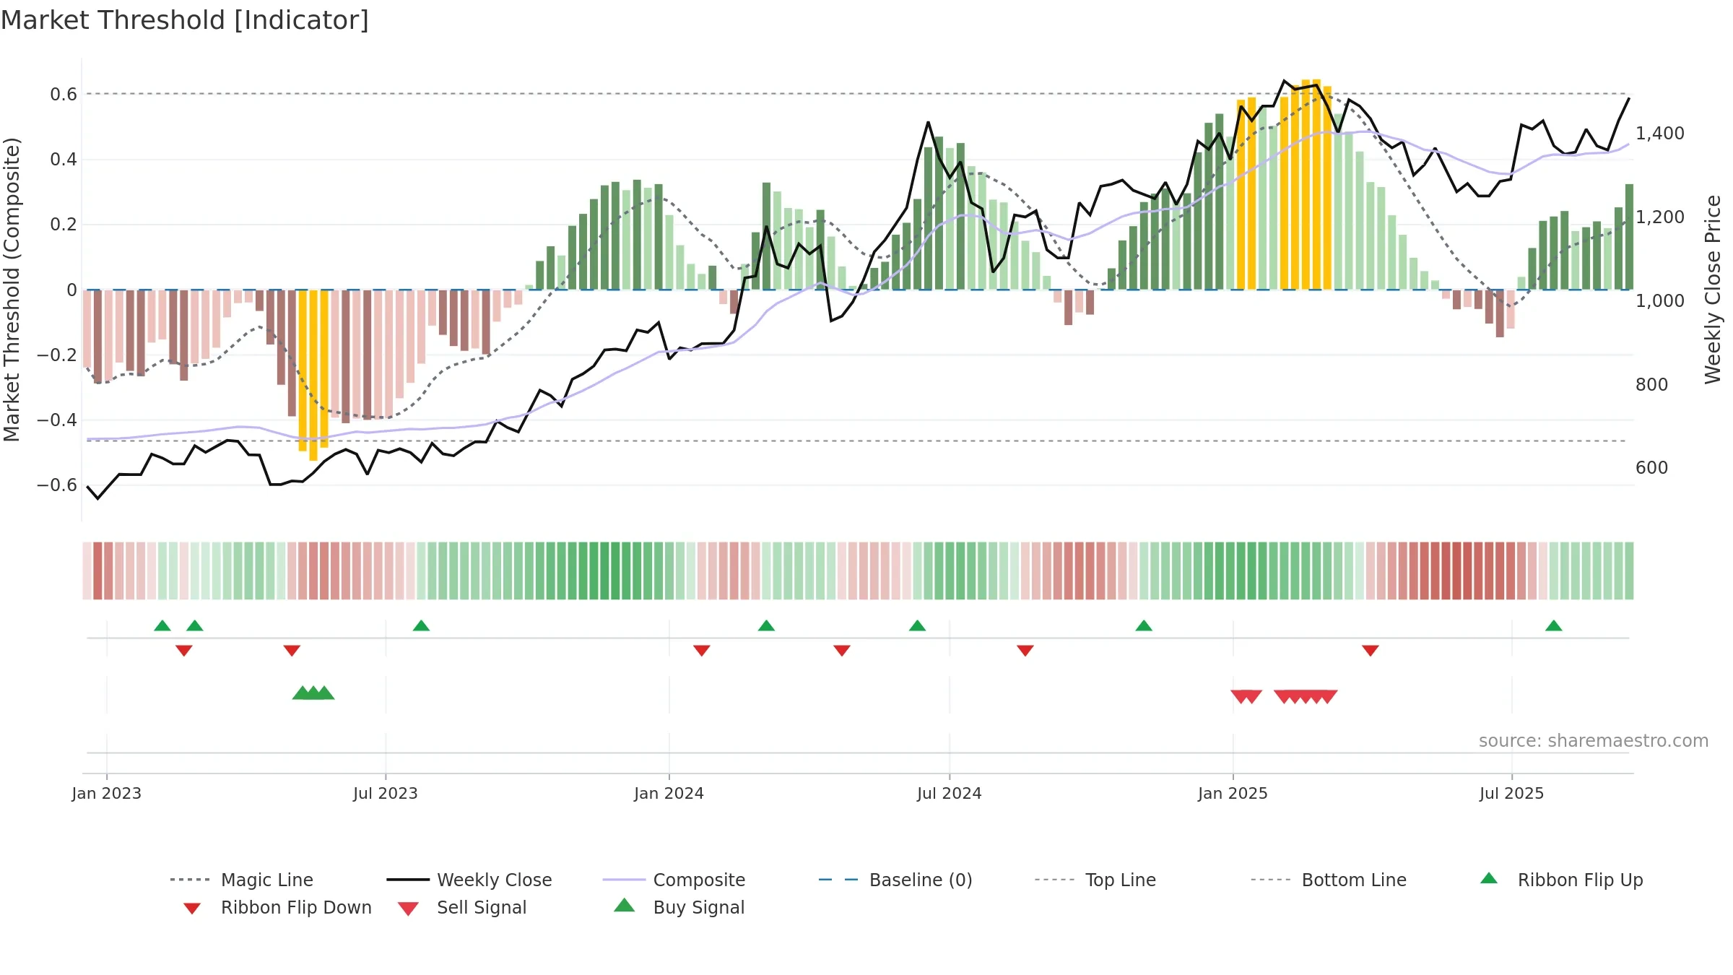Screen dimensions: 1733x975
Task: Click the red triangle icon beside Ribbon Flip Down
Action: point(192,909)
